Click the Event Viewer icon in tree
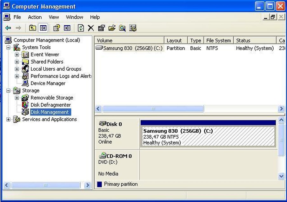 tap(25, 55)
